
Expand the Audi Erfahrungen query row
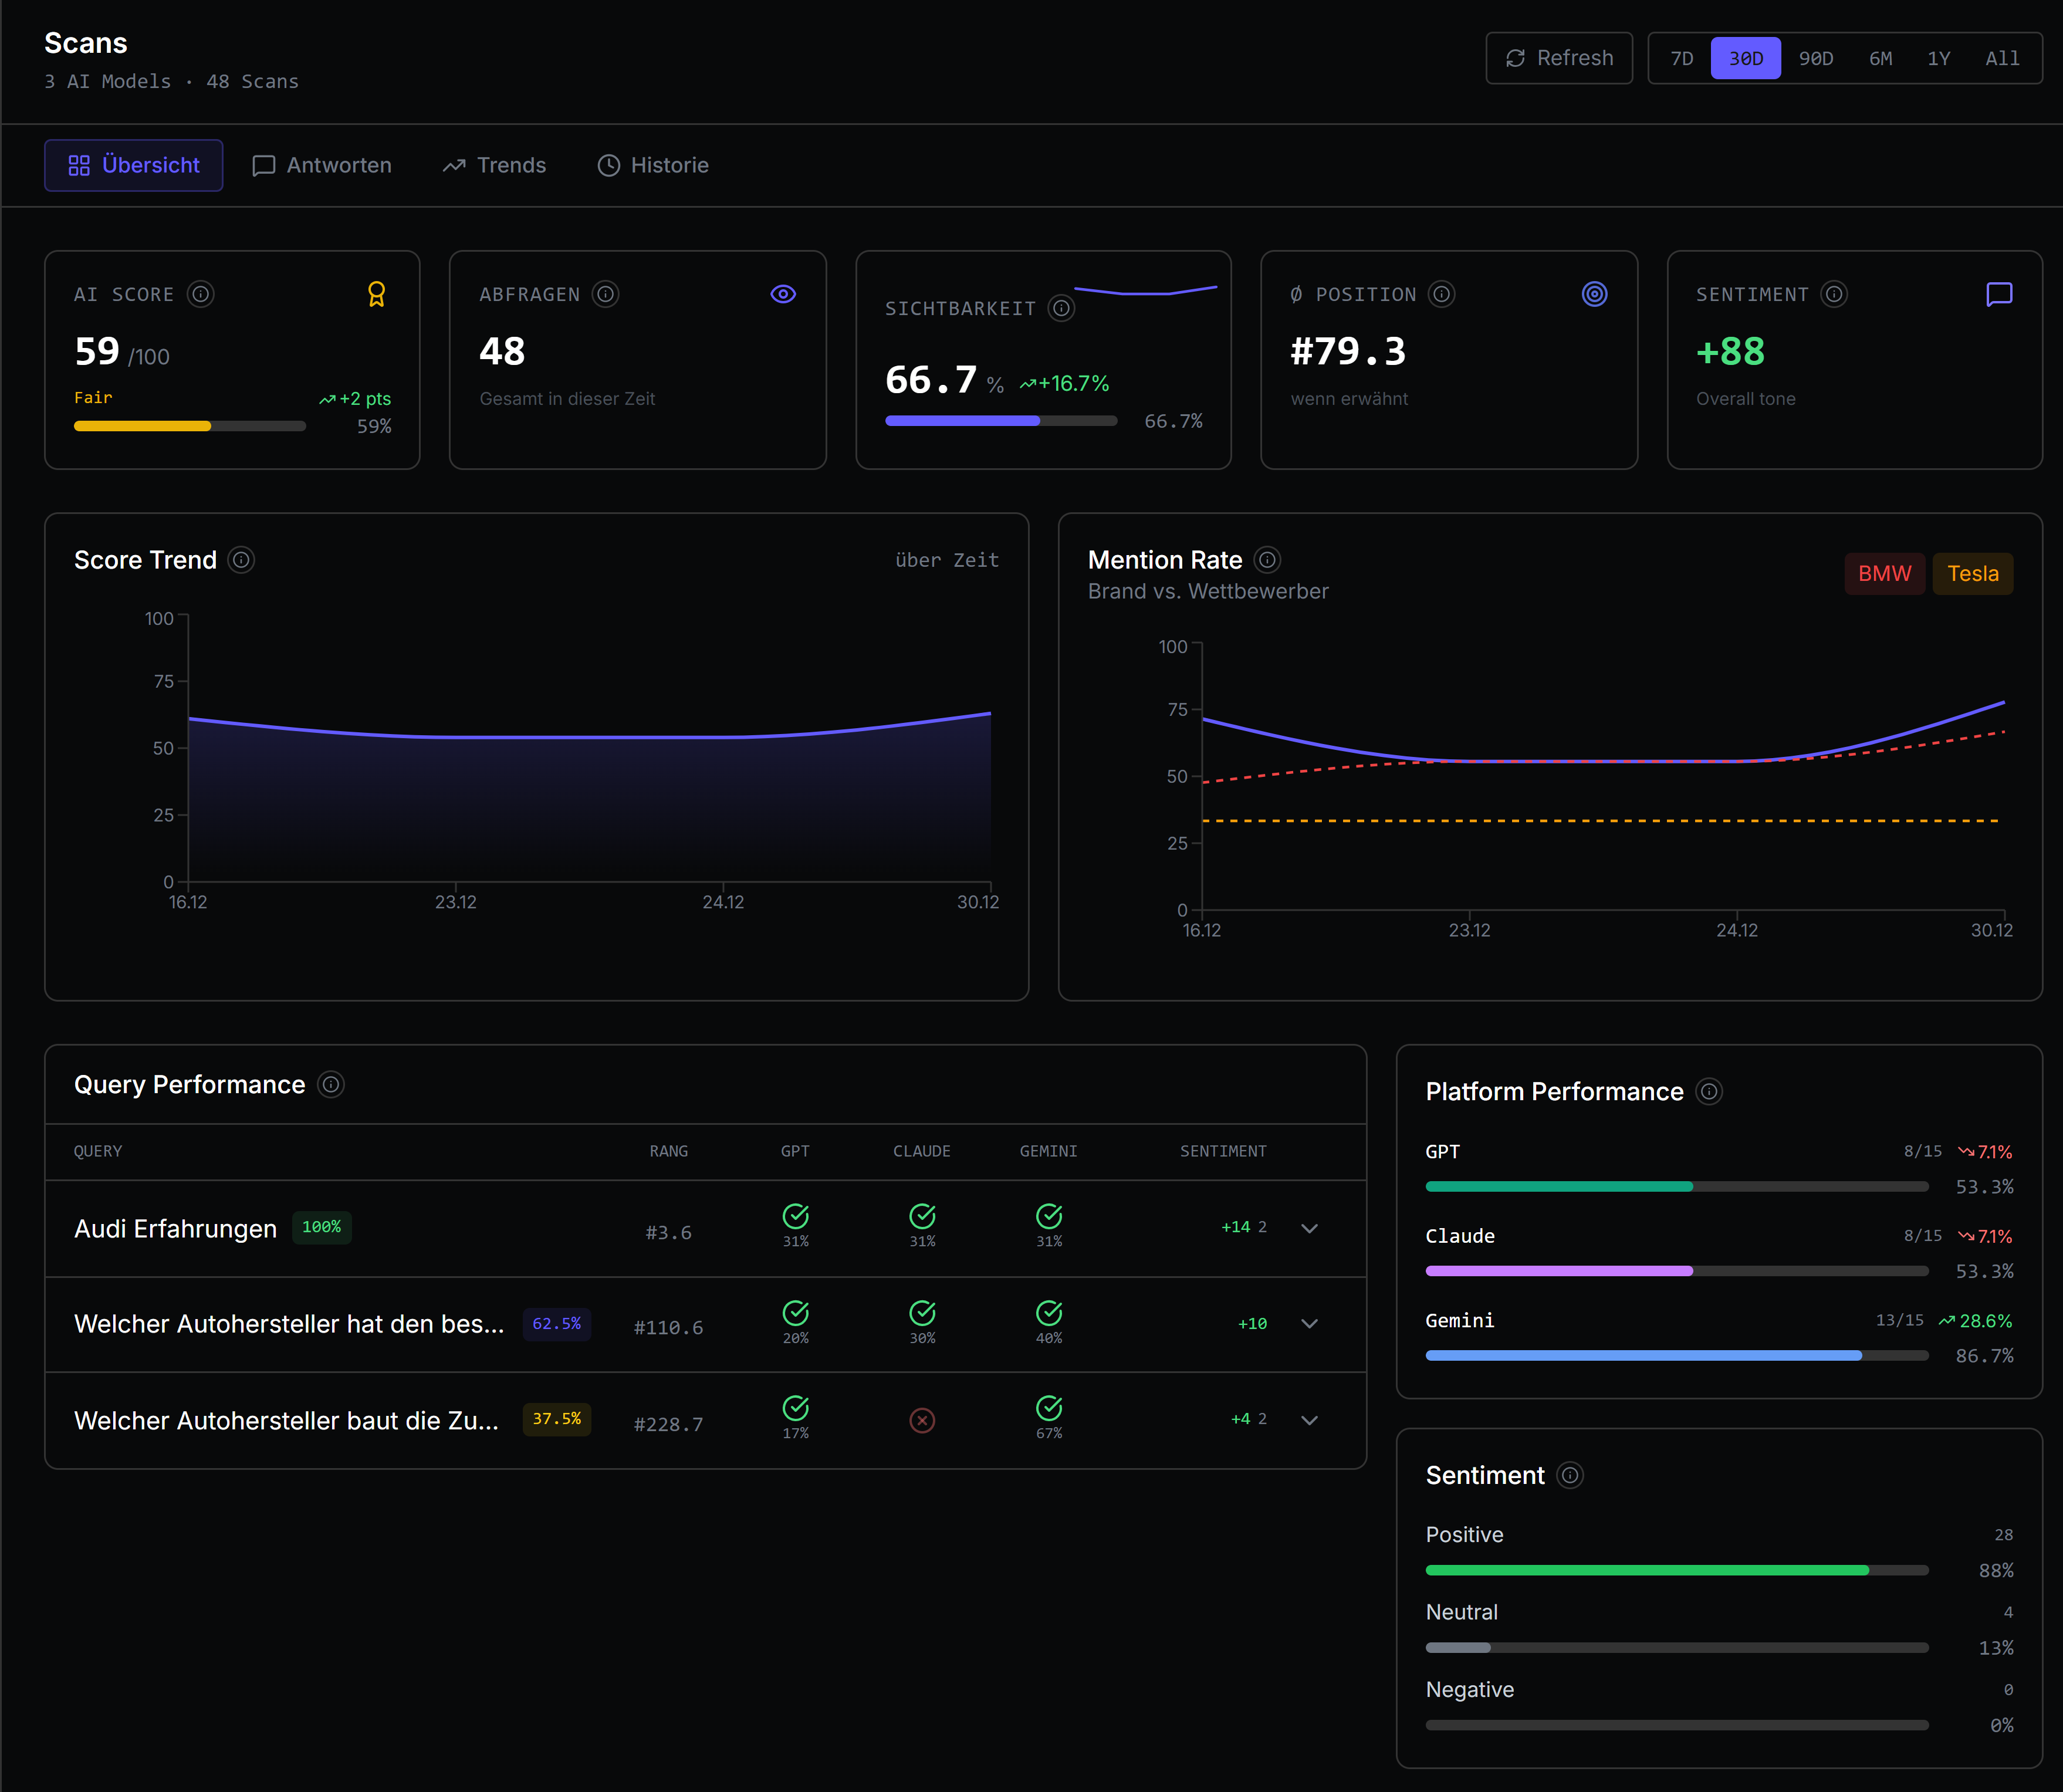(x=1309, y=1229)
